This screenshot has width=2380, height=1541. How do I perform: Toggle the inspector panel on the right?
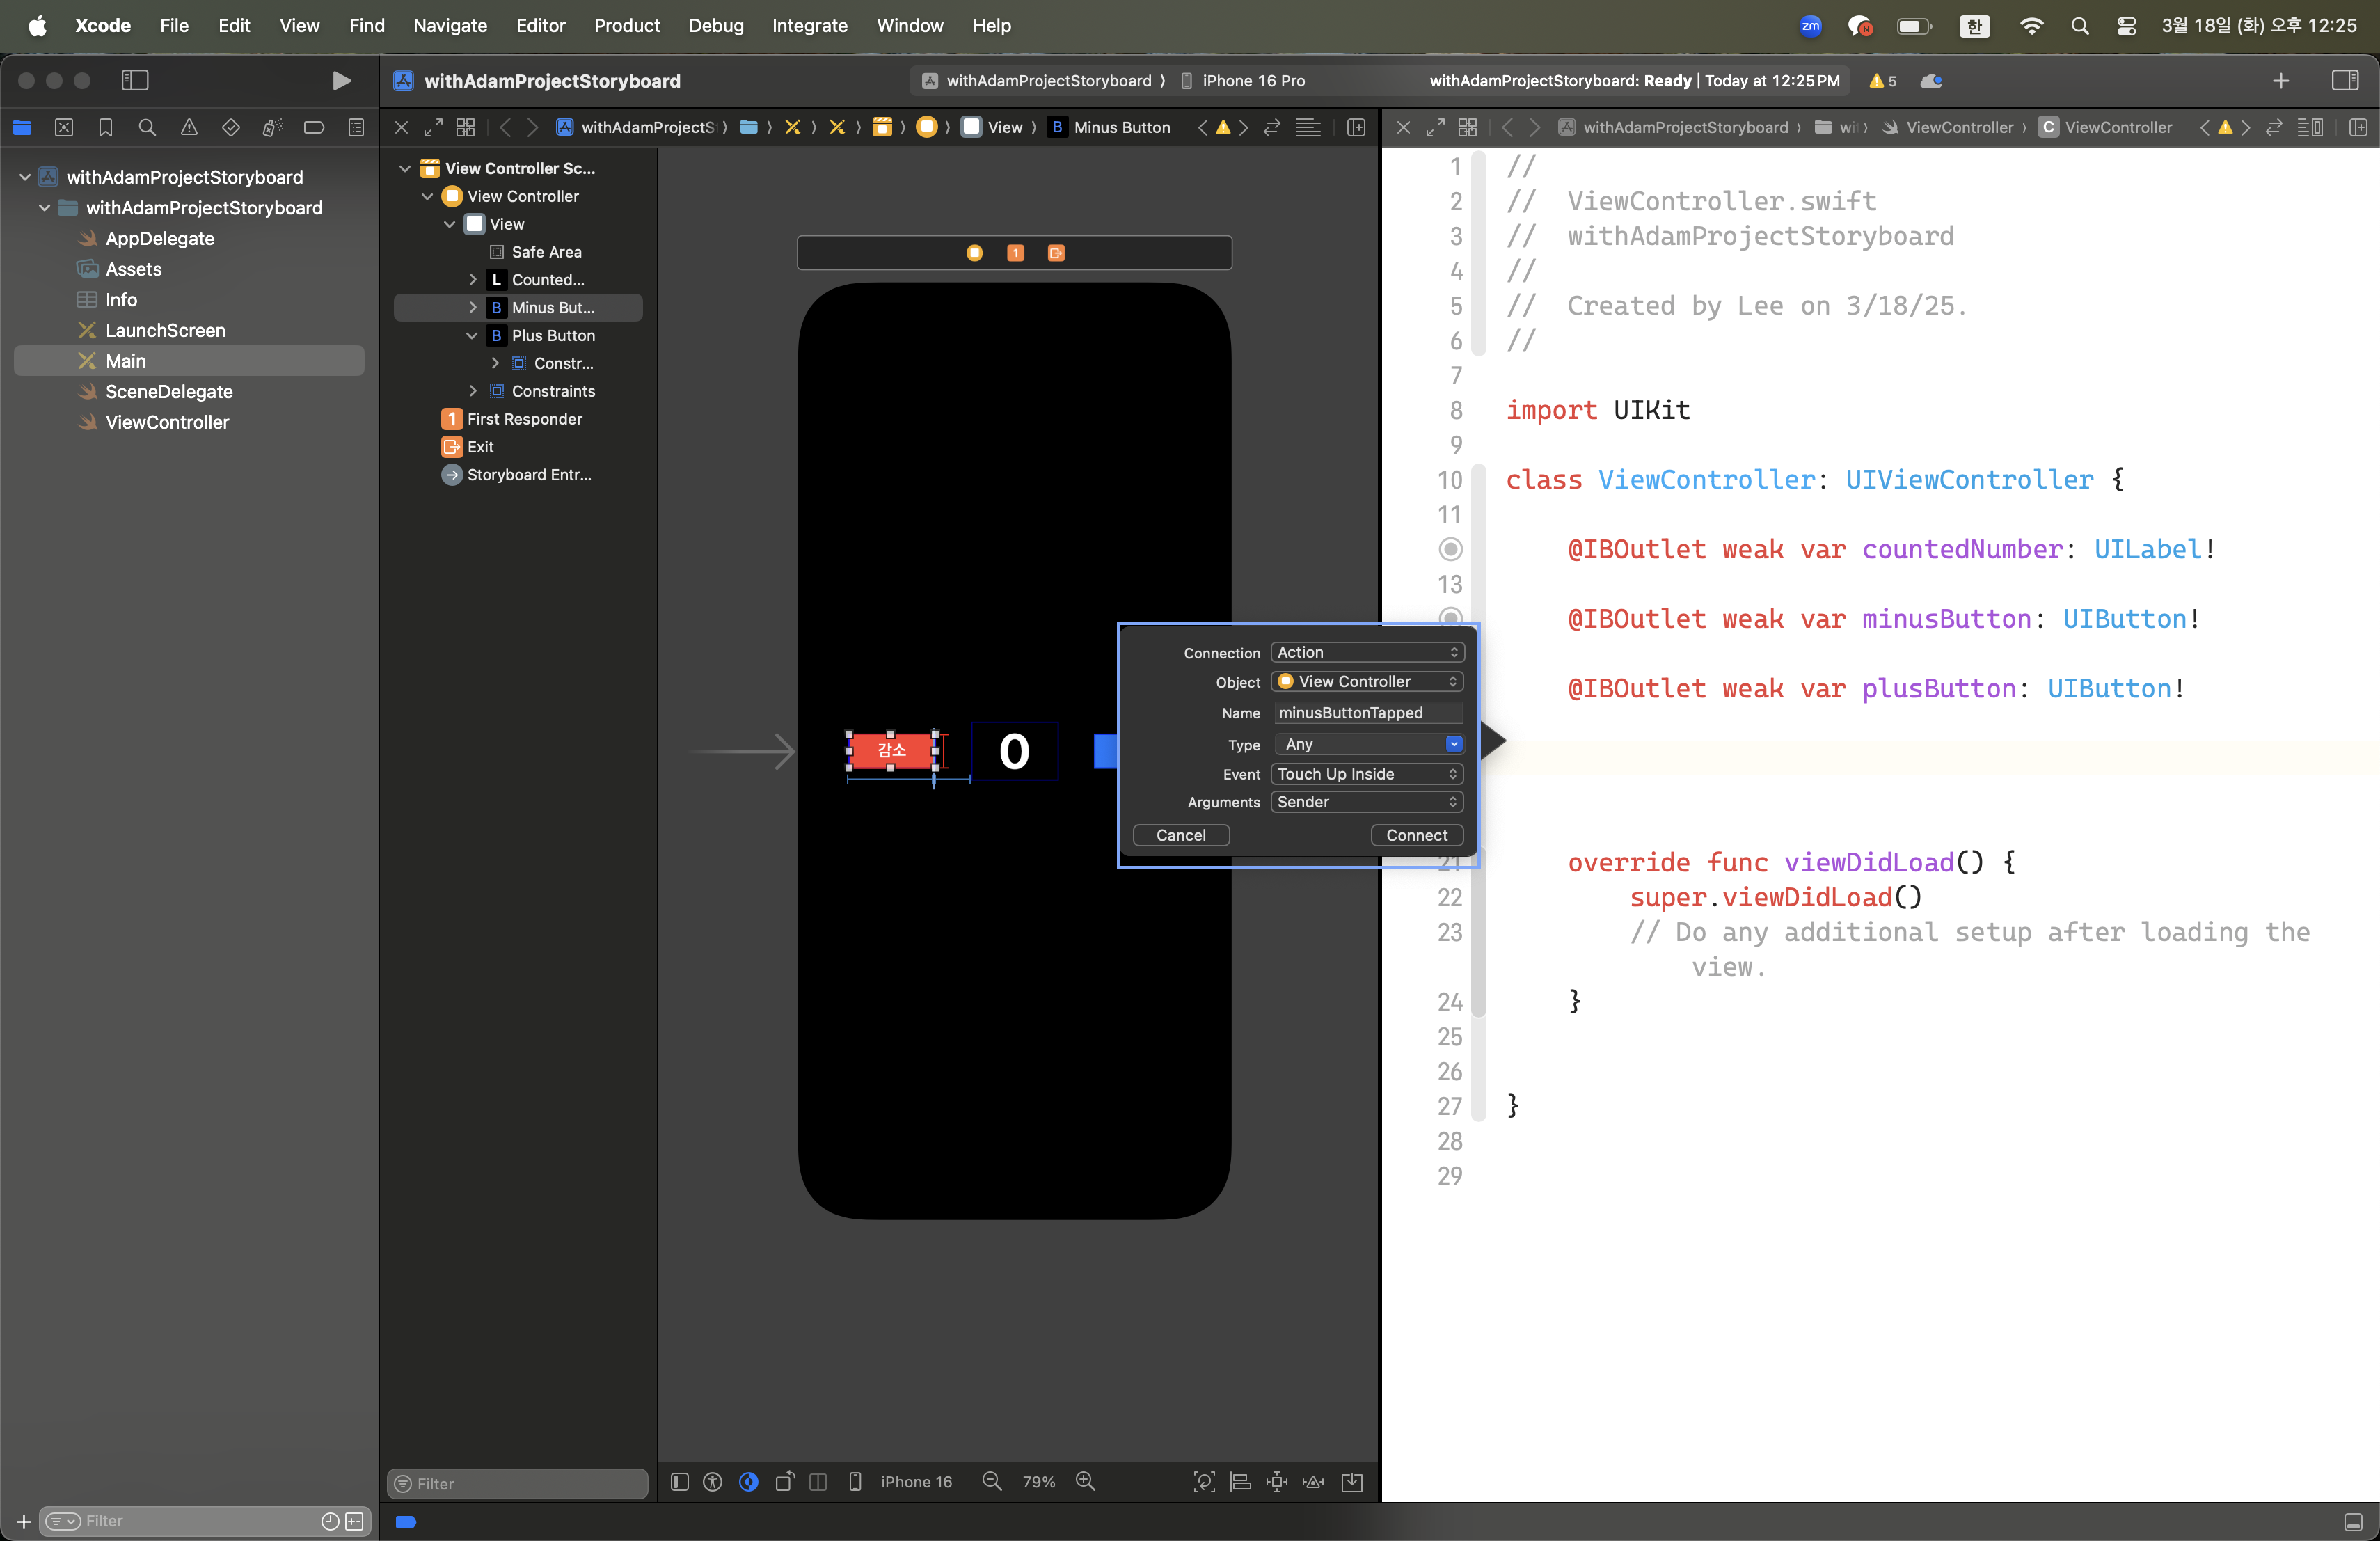2345,81
